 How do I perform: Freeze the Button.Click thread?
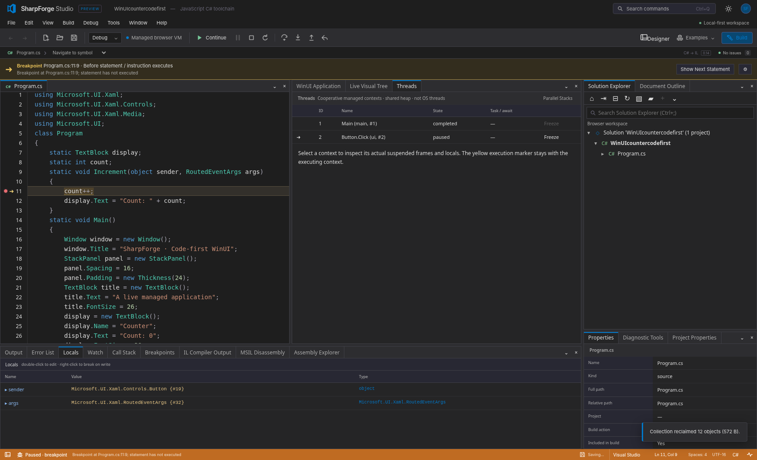(551, 137)
